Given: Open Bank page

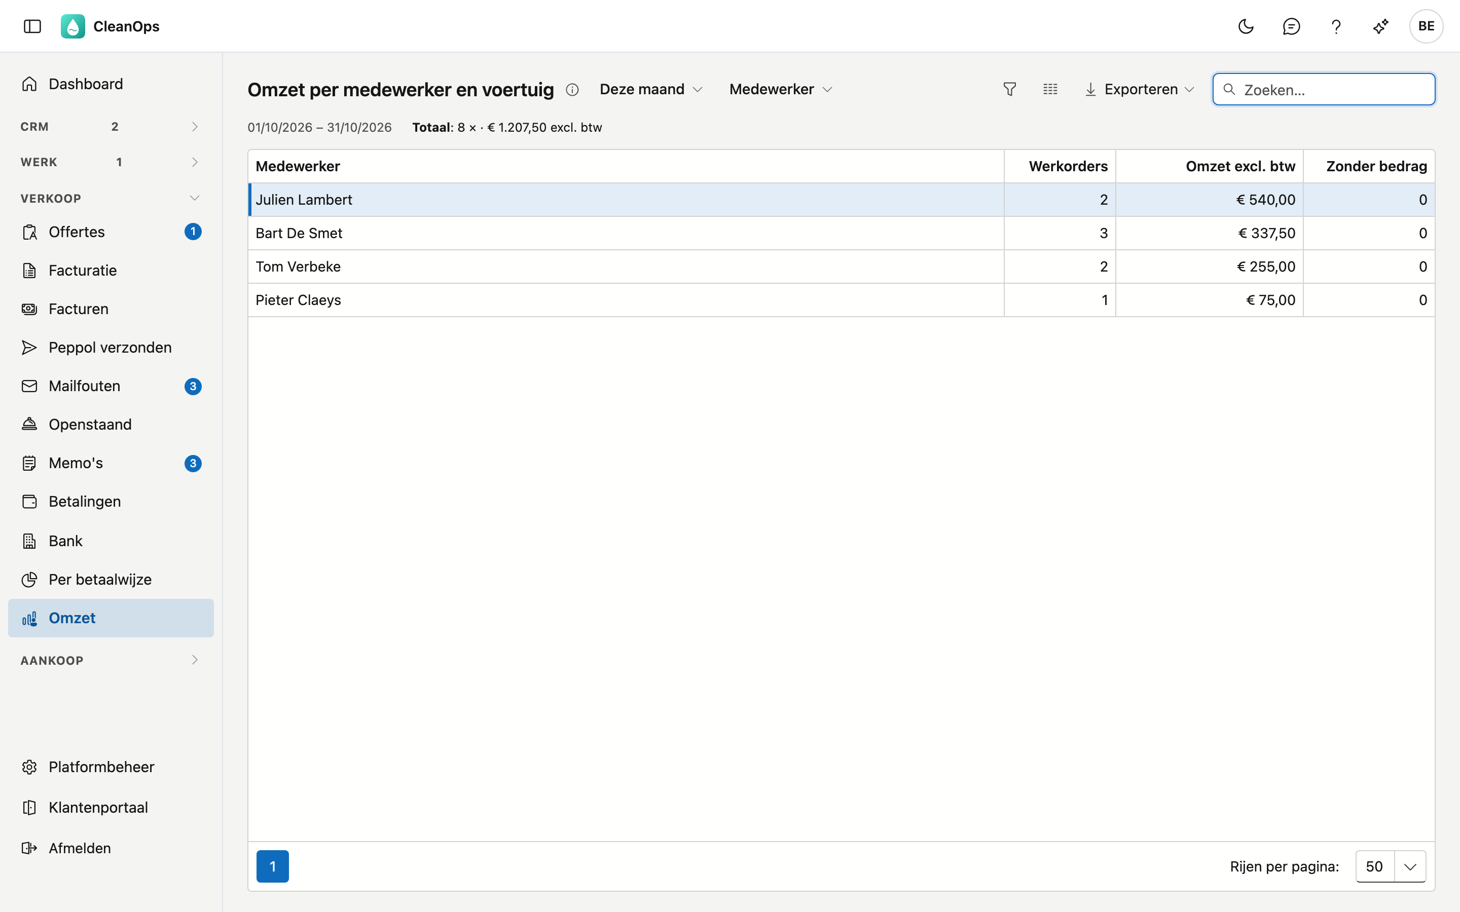Looking at the screenshot, I should pyautogui.click(x=111, y=541).
